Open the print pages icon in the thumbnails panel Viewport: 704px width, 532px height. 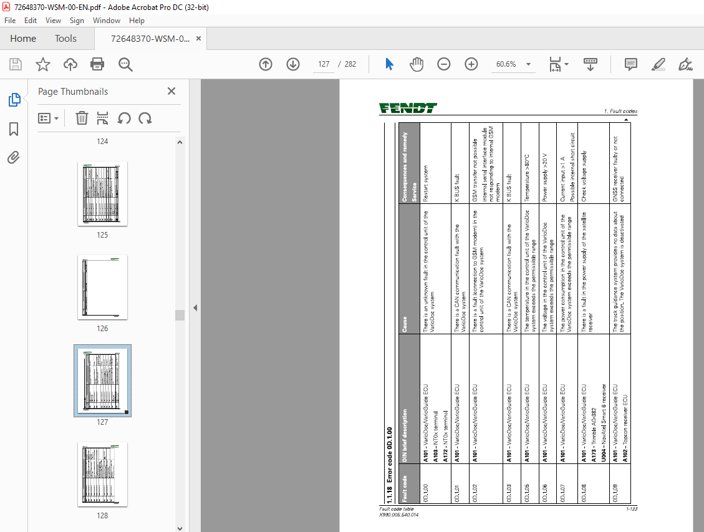102,118
